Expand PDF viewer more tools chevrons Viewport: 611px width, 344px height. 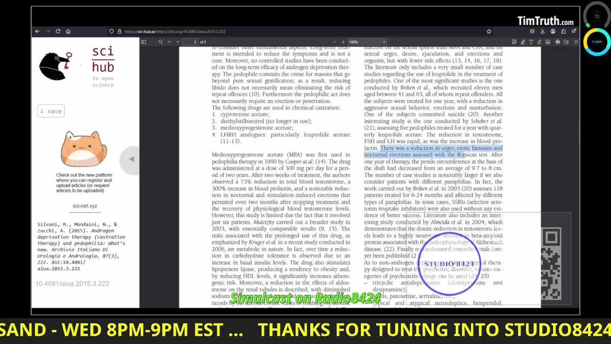[x=576, y=42]
